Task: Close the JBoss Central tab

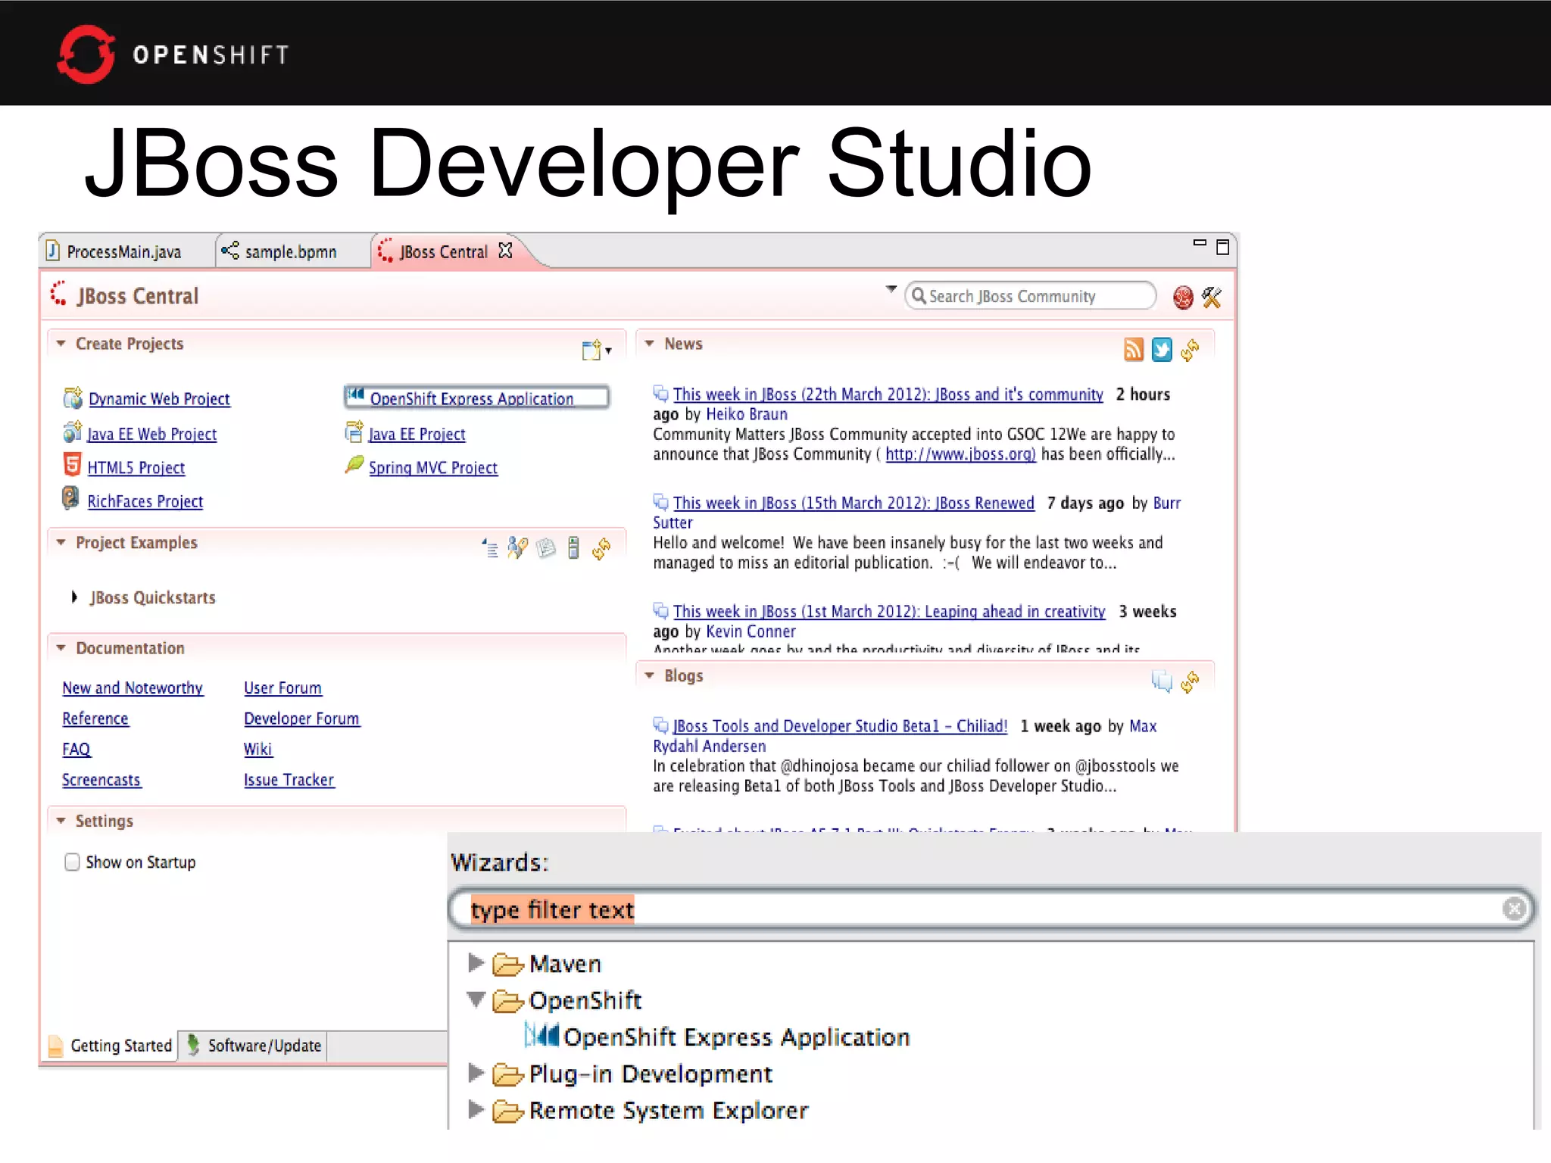Action: click(506, 251)
